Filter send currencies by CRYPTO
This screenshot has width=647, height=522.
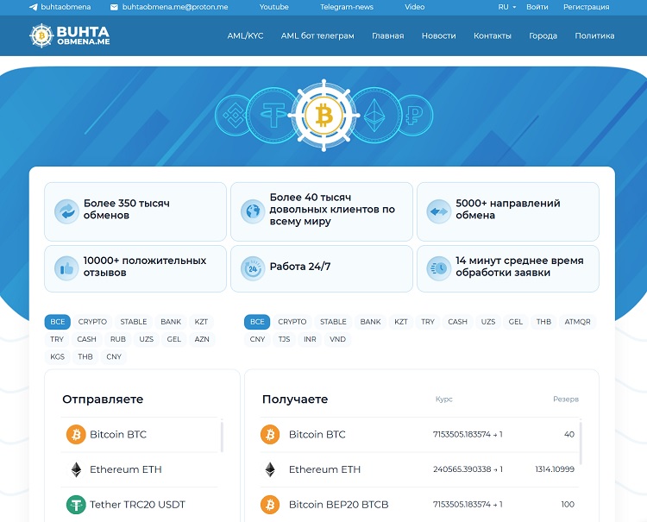coord(92,322)
